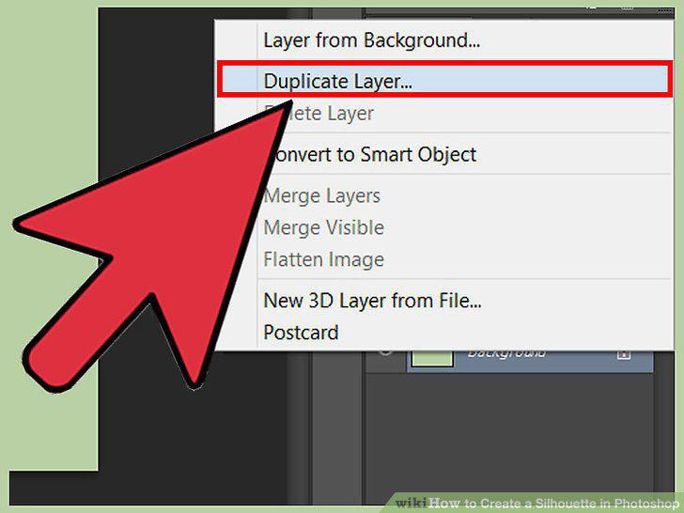Select Duplicate Layer... from context menu
The width and height of the screenshot is (684, 513).
444,80
